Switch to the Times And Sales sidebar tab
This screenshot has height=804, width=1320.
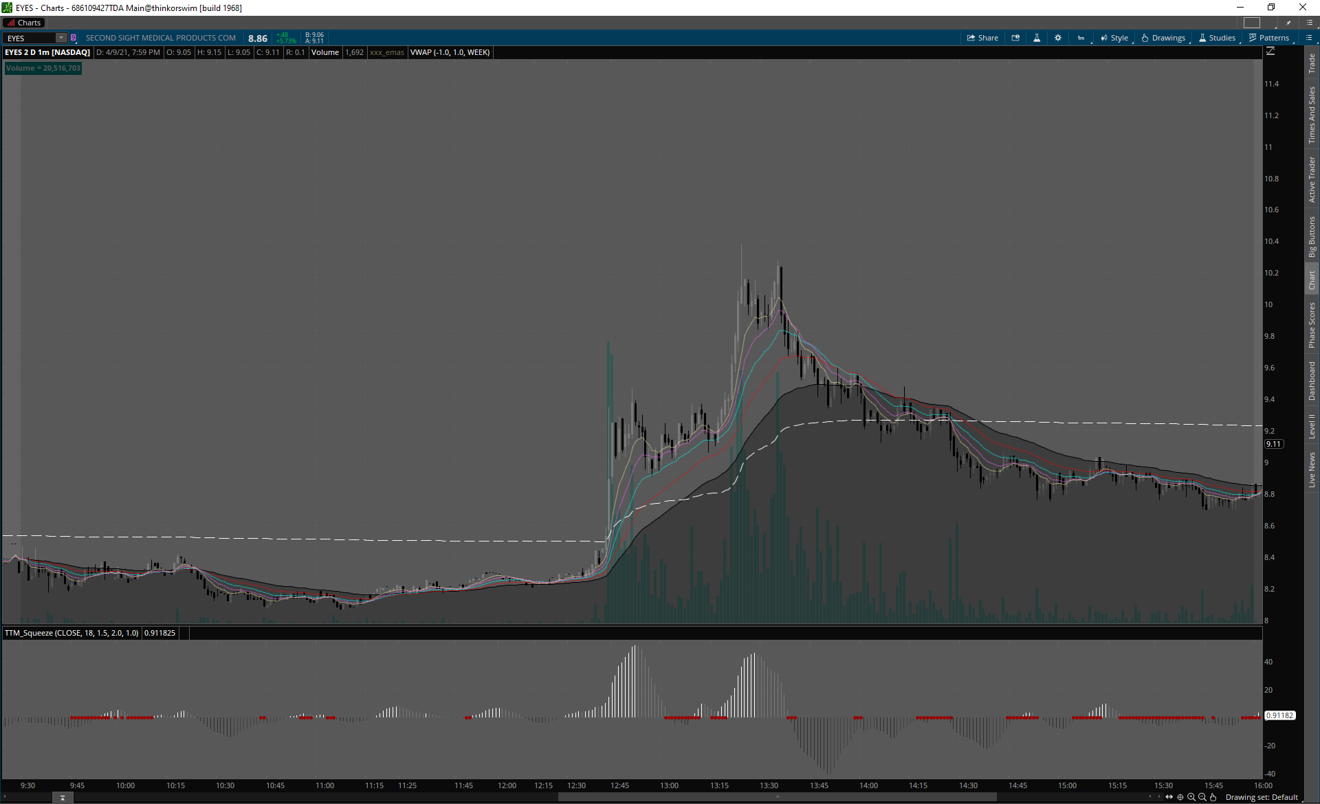pos(1312,115)
